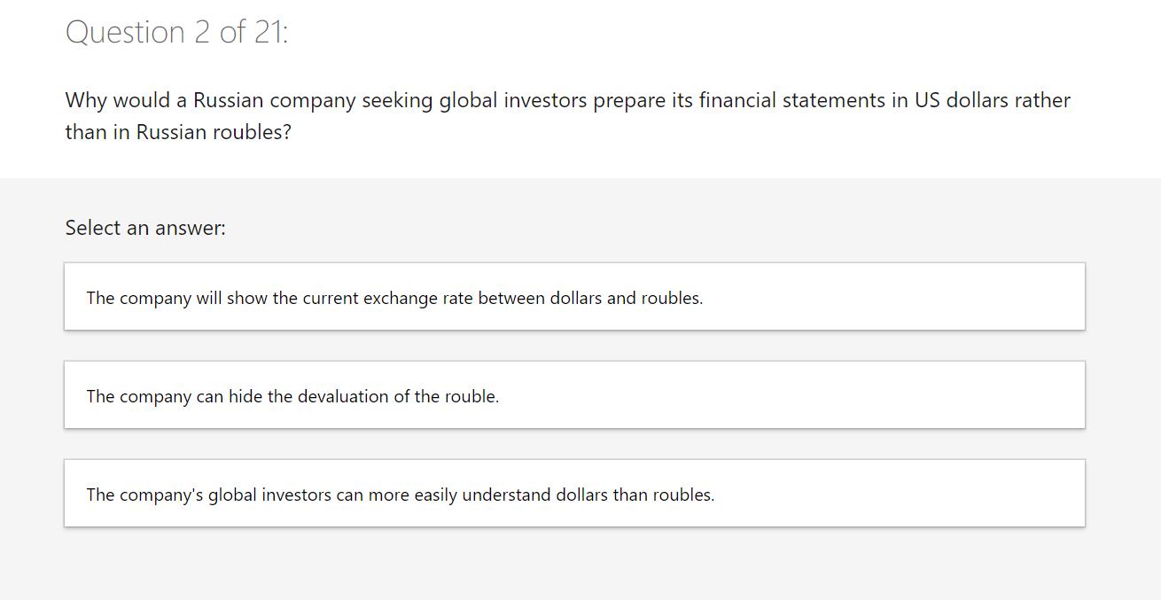Screen dimensions: 1161x600
Task: Answer with the bottom choice in the list
Action: [573, 495]
